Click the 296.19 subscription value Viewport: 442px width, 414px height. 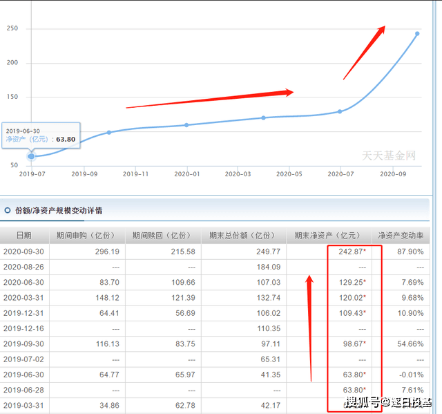(107, 252)
